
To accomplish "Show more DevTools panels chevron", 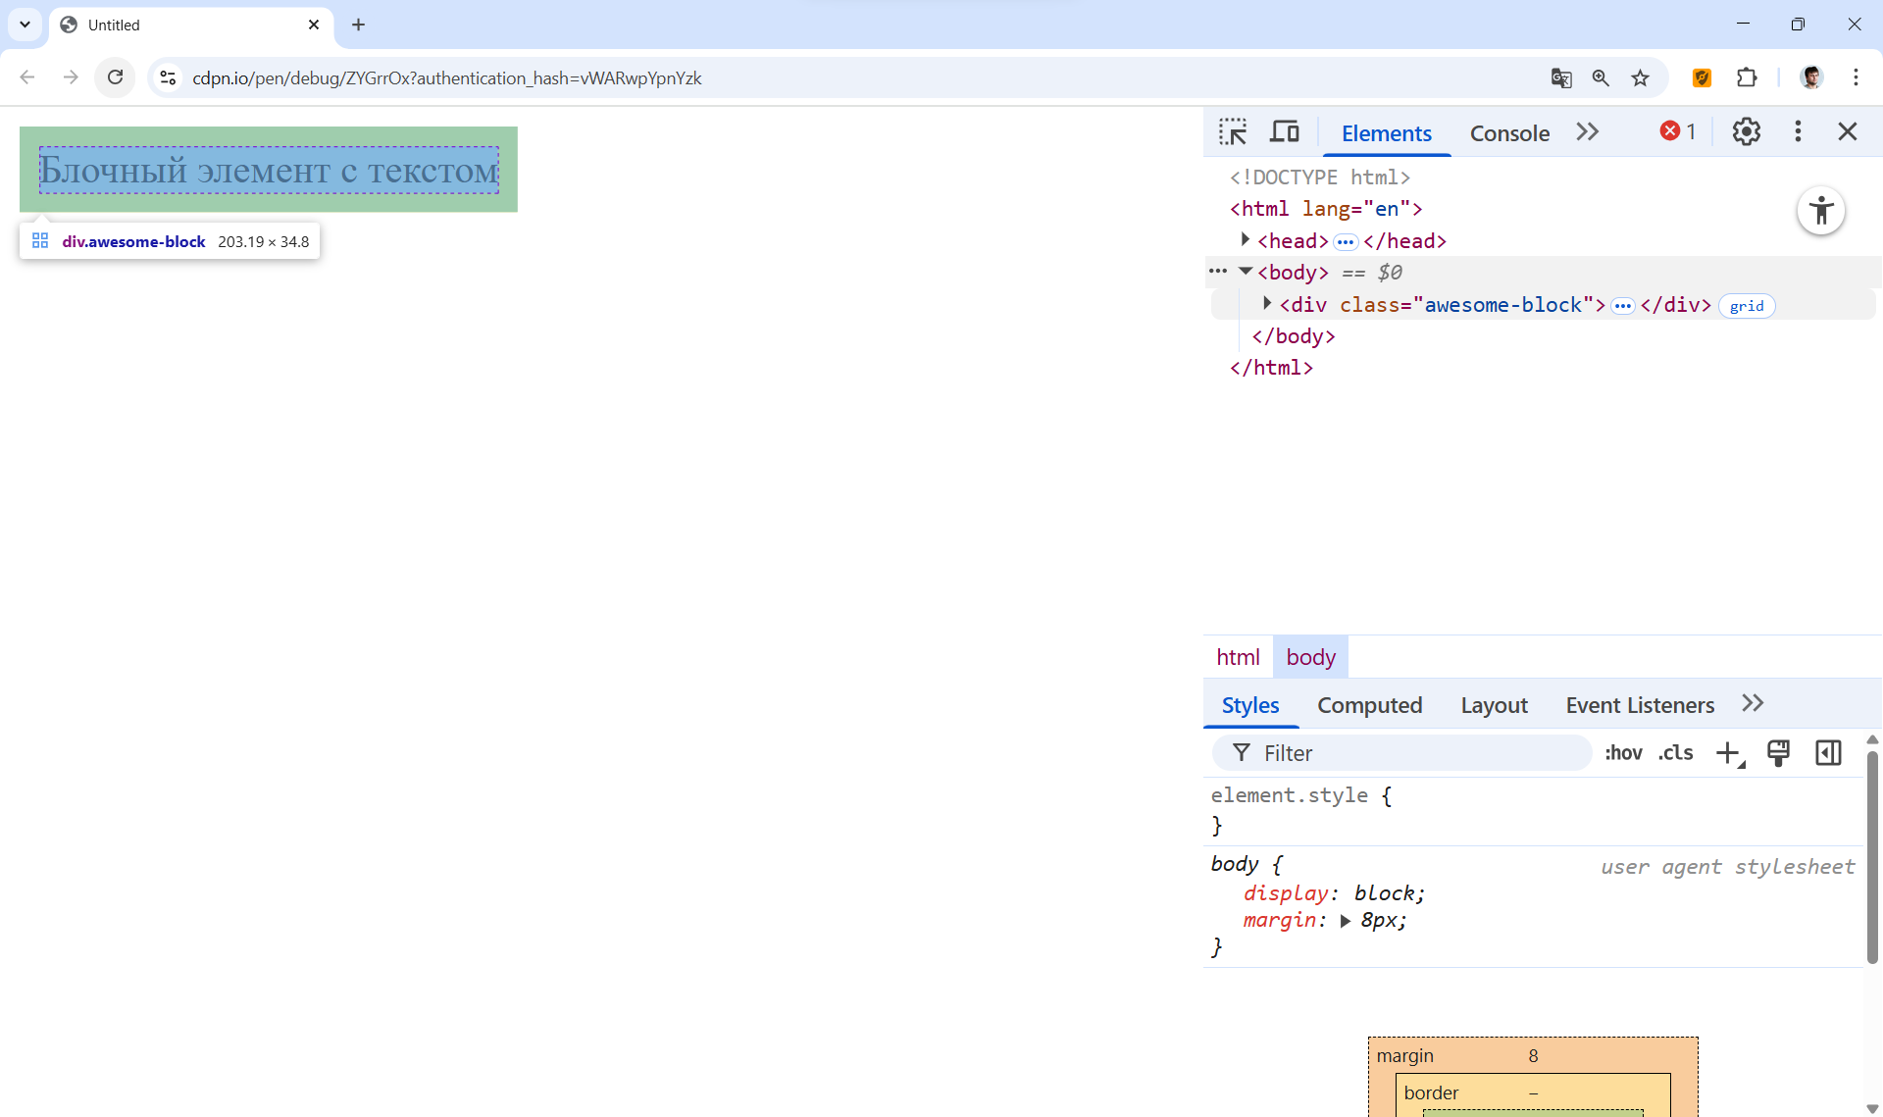I will (1587, 131).
